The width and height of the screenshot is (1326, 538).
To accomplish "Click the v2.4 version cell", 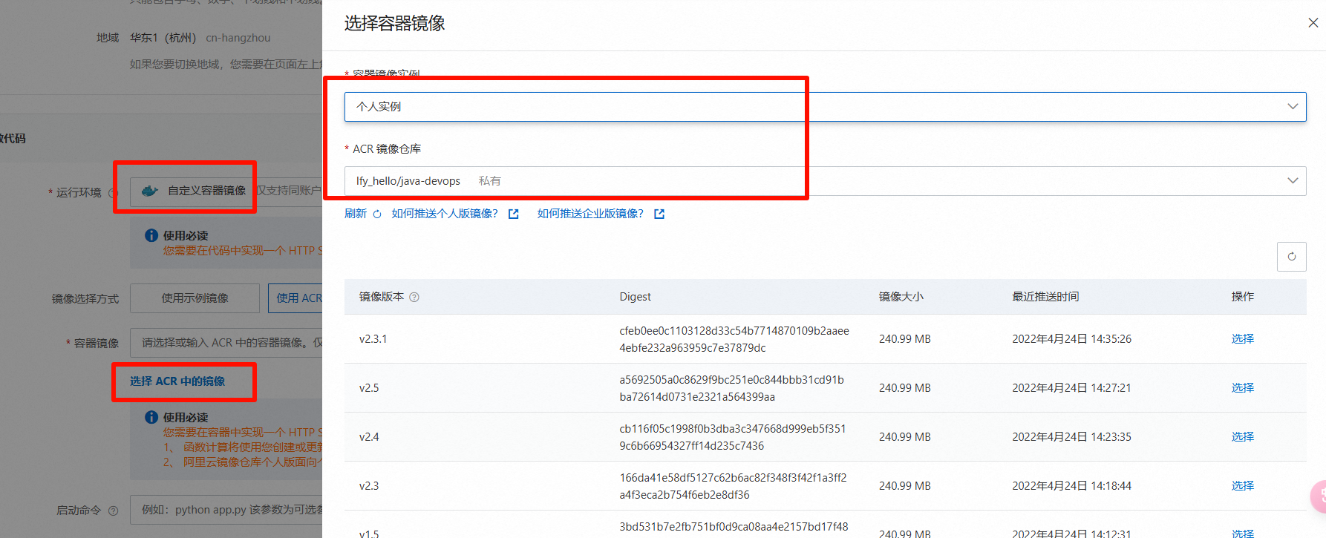I will 369,437.
